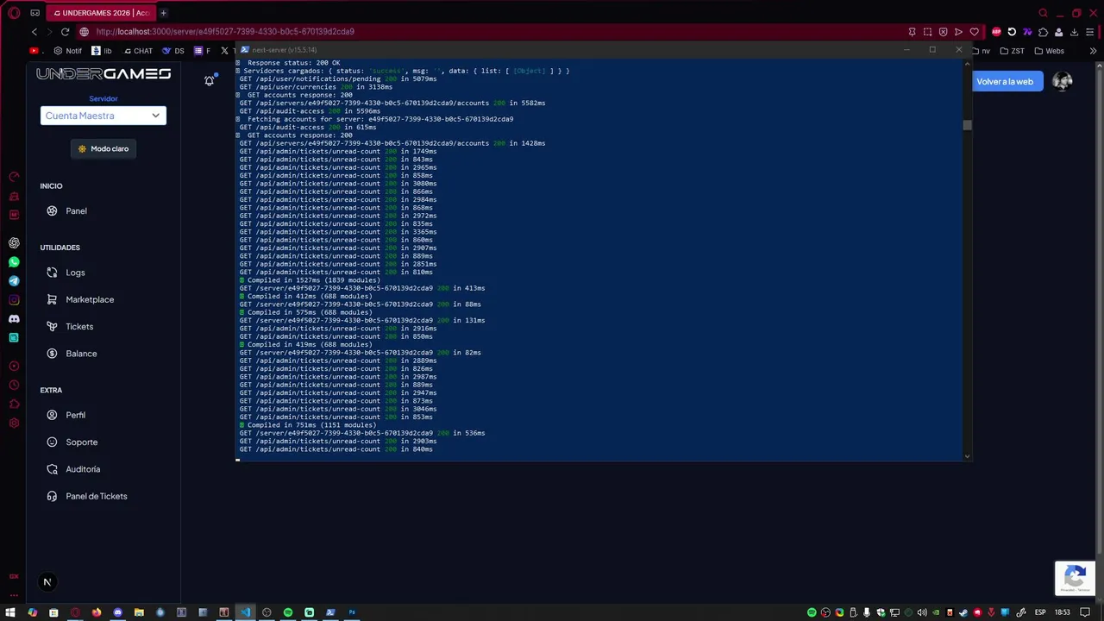The width and height of the screenshot is (1104, 621).
Task: Open Spotify from taskbar
Action: (x=288, y=612)
